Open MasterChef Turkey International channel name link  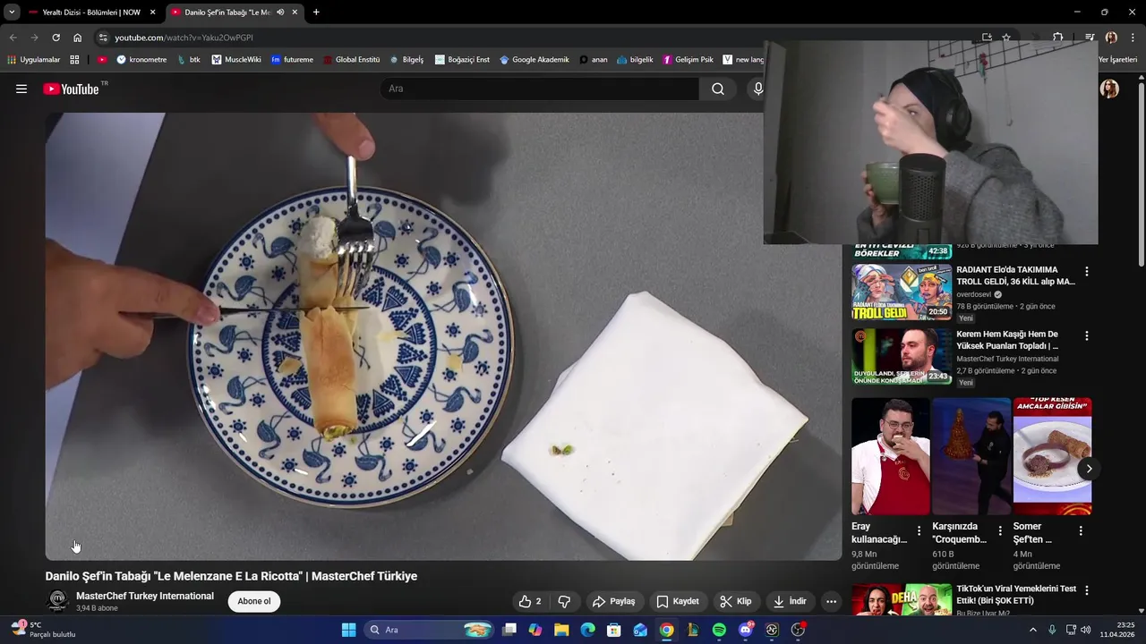tap(145, 596)
